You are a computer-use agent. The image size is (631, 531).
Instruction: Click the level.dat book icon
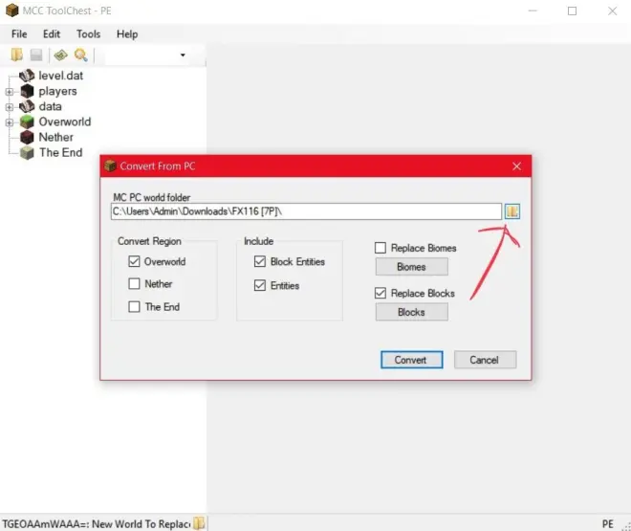point(27,76)
